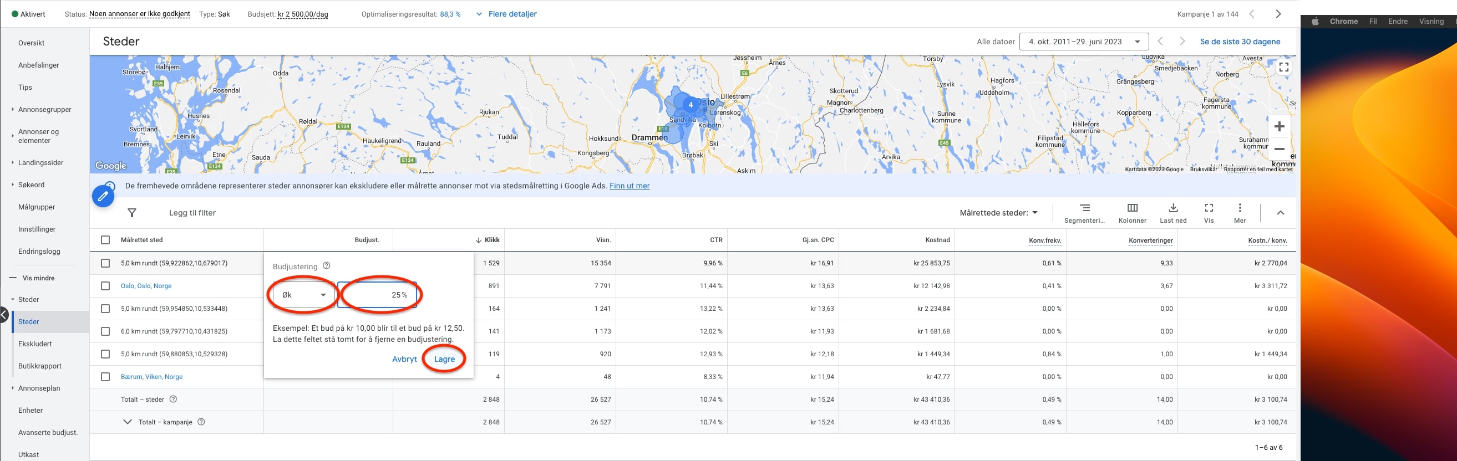Expand Totalt – kampanje row
The height and width of the screenshot is (461, 1457).
click(128, 422)
